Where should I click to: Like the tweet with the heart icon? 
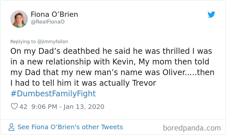(x=14, y=106)
